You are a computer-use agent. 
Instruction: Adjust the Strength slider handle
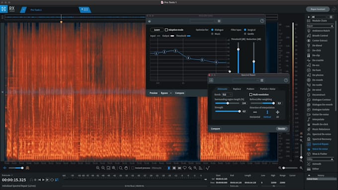[x=239, y=112]
